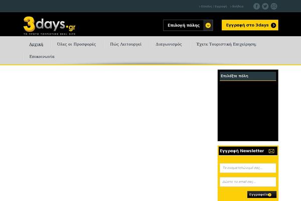Click the Εγγραφή Newsletter heading
Image resolution: width=301 pixels, height=201 pixels.
(242, 151)
